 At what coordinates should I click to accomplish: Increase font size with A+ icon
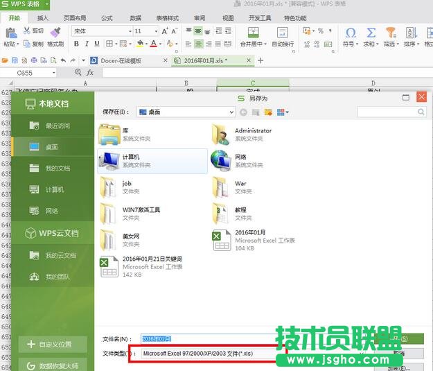point(165,31)
